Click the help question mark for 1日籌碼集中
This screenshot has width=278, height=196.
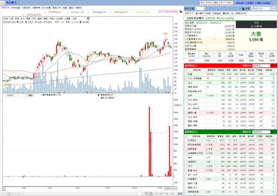(215, 36)
